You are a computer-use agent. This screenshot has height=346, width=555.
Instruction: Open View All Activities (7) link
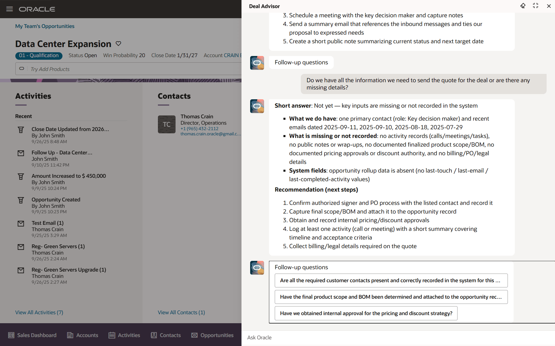click(39, 312)
